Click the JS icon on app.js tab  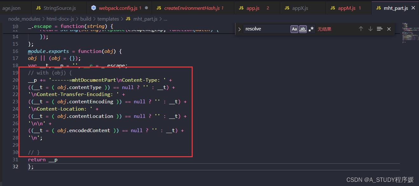[241, 8]
